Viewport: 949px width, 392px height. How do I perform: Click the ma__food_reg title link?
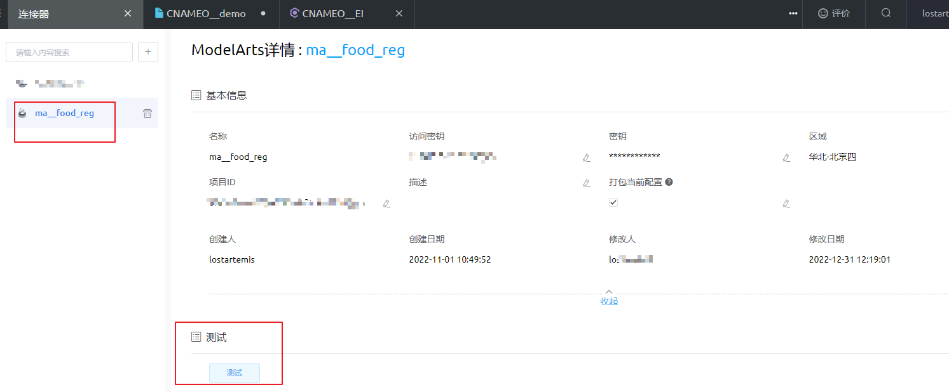355,50
